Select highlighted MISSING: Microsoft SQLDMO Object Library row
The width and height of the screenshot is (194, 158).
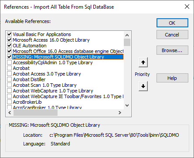68,57
